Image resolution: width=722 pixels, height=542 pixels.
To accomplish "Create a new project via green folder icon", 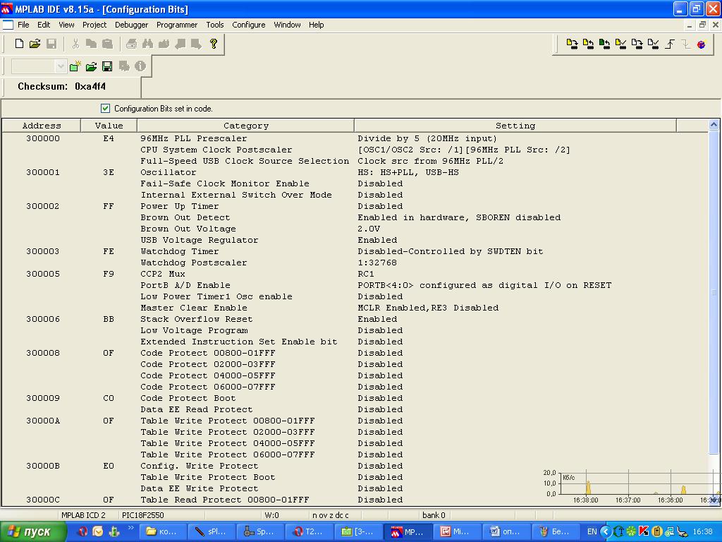I will [x=75, y=66].
